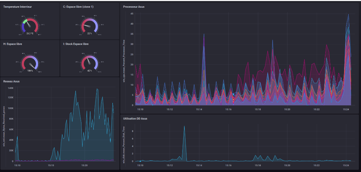Click the 120K label on Reseau Asus axis

click(11, 98)
